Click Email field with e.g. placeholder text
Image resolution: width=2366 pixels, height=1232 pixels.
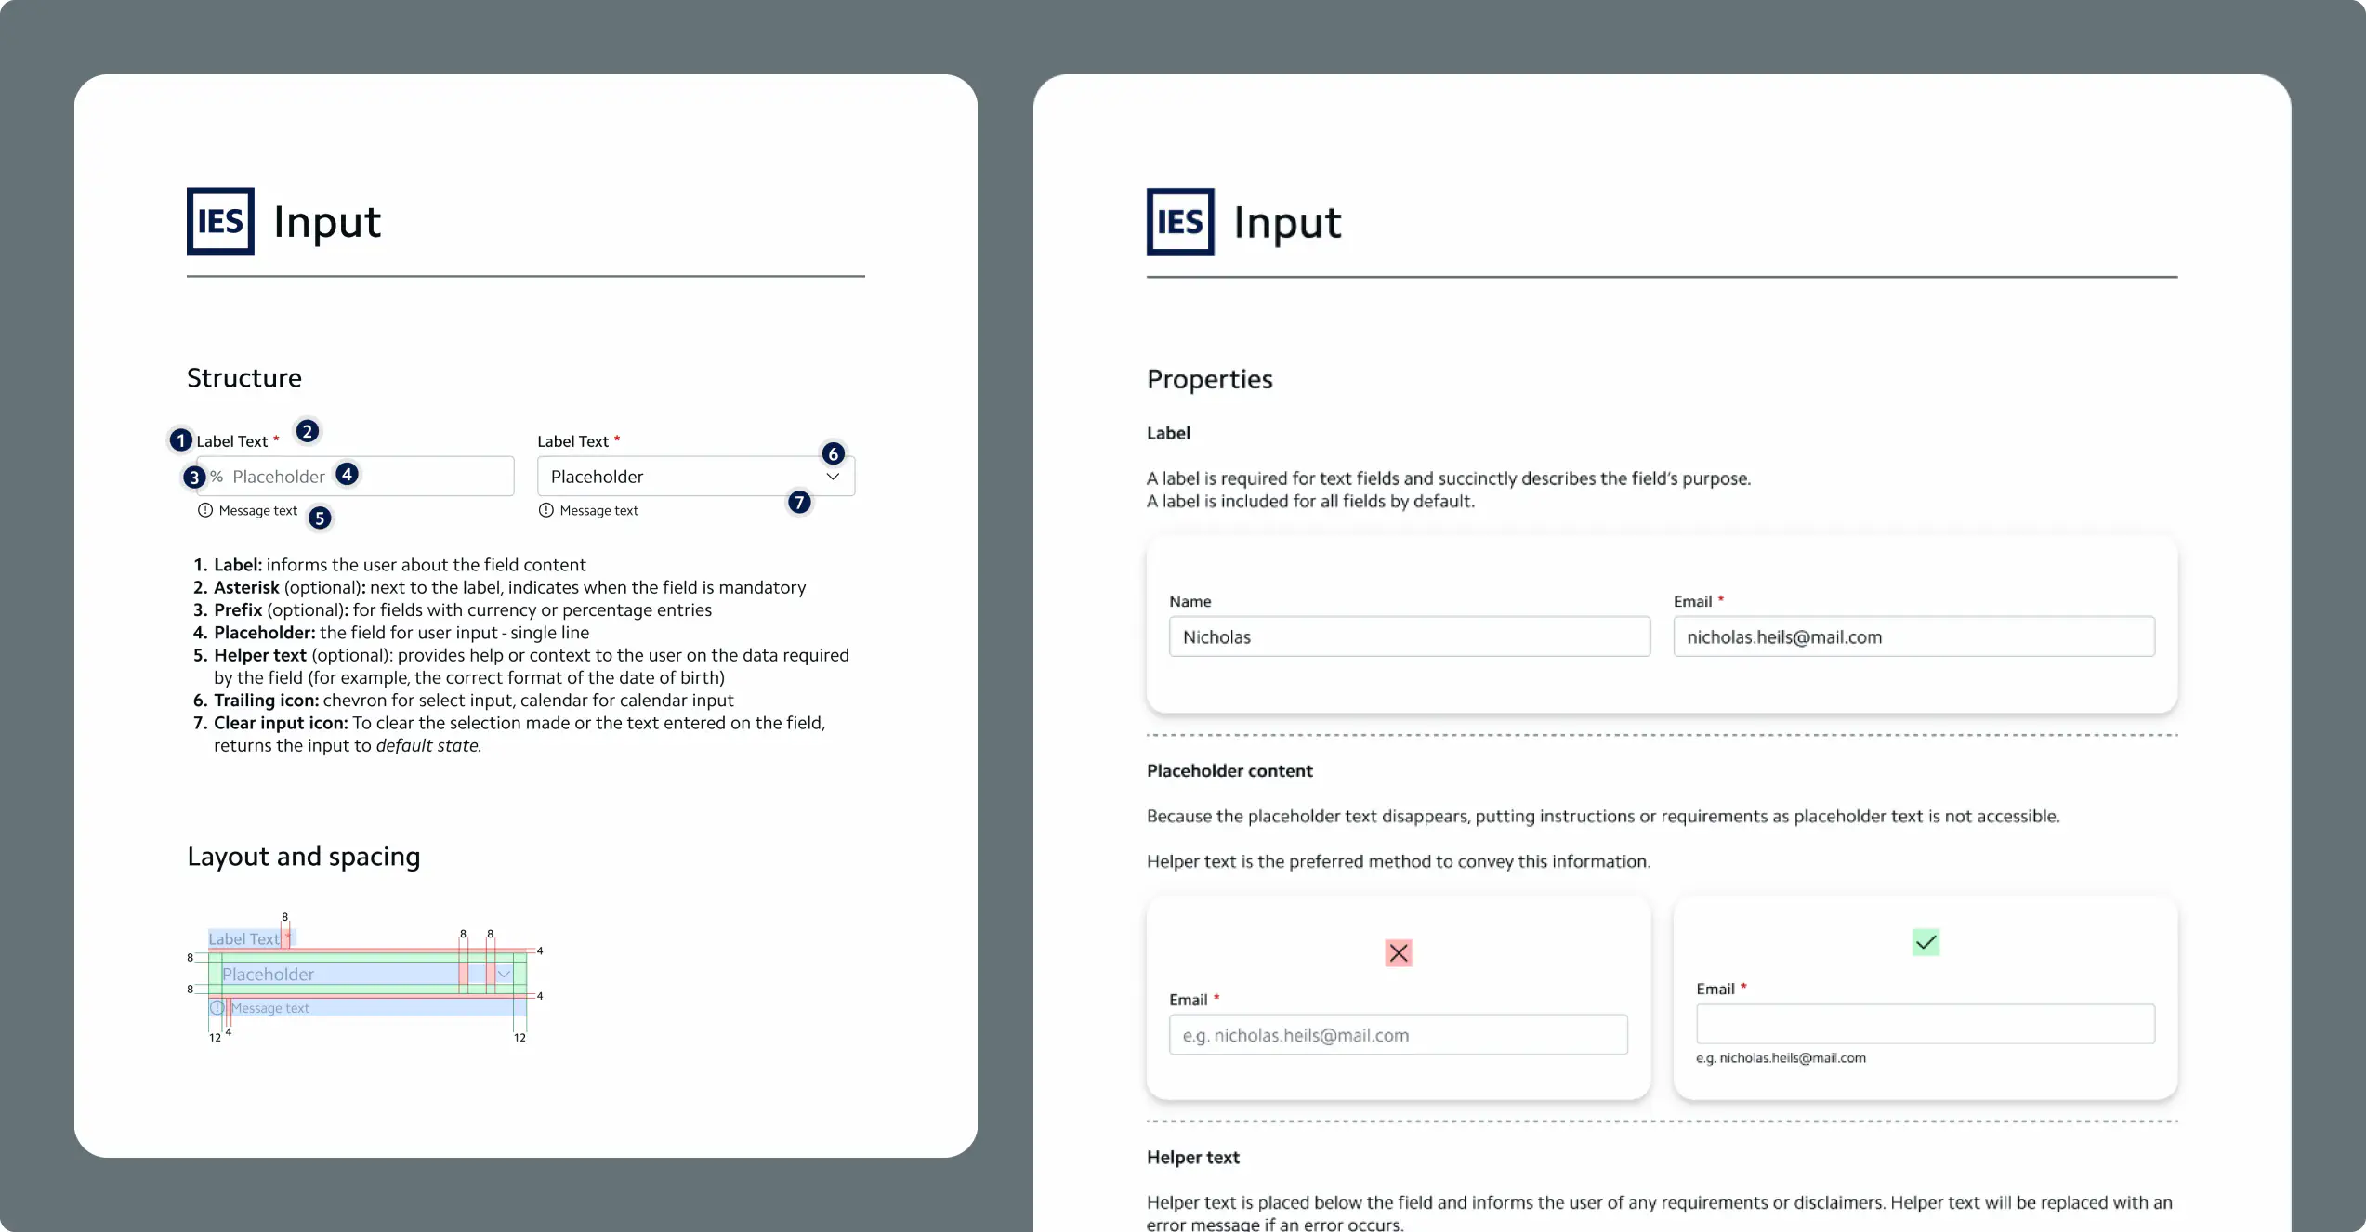tap(1398, 1035)
